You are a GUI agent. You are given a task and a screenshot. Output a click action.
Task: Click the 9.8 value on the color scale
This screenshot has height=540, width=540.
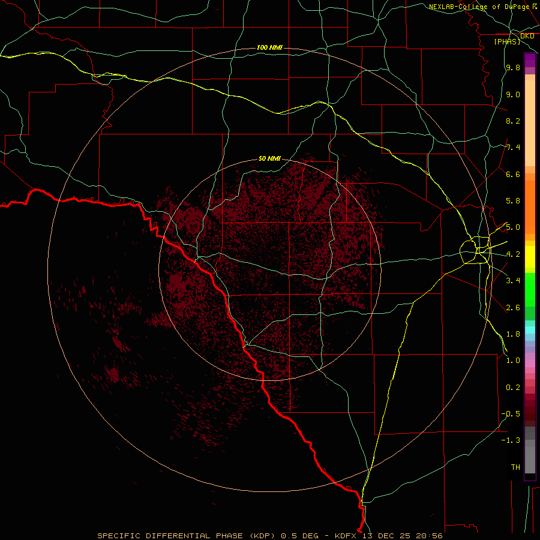tap(513, 68)
